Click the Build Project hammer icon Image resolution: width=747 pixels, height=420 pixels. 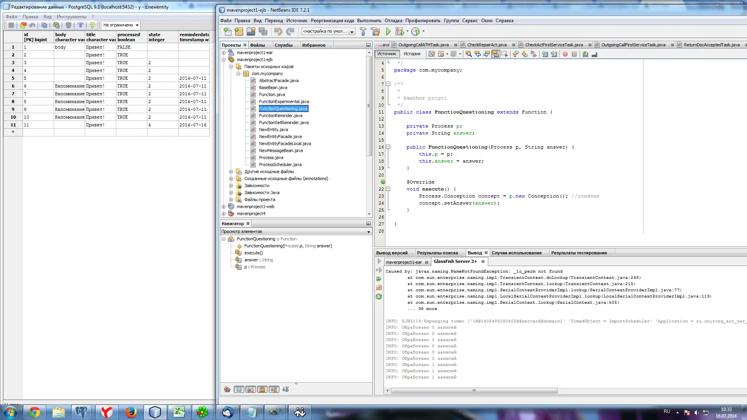pos(363,31)
